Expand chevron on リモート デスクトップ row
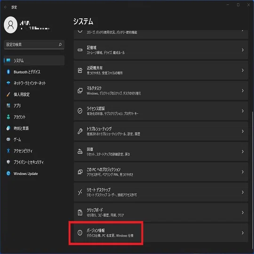 [x=243, y=192]
